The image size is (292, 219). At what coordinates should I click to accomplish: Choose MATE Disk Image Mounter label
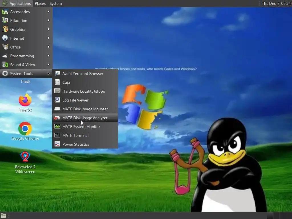click(x=85, y=109)
